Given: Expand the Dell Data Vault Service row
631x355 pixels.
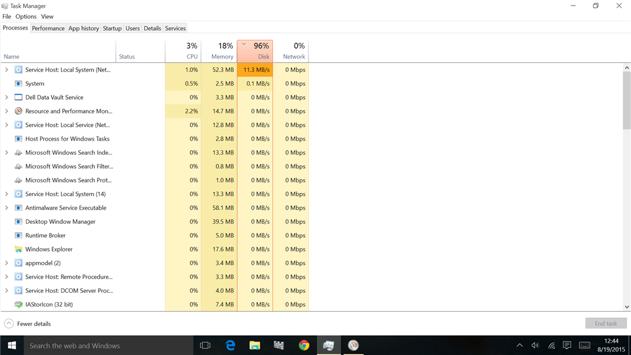Looking at the screenshot, I should pyautogui.click(x=6, y=97).
